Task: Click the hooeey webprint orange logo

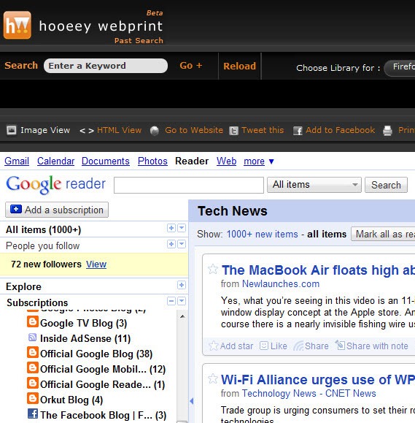Action: (18, 25)
